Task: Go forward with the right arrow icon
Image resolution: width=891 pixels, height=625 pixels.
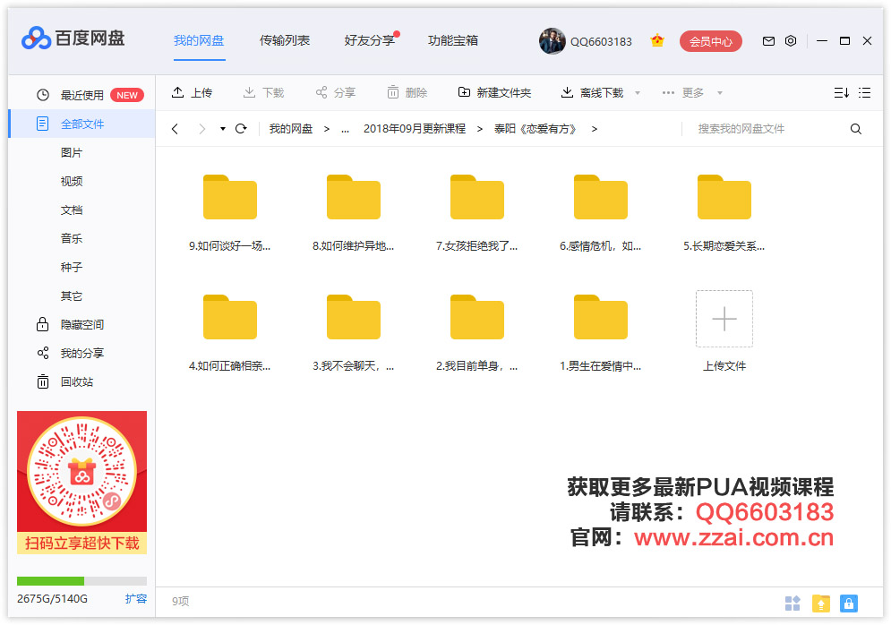Action: pos(201,129)
